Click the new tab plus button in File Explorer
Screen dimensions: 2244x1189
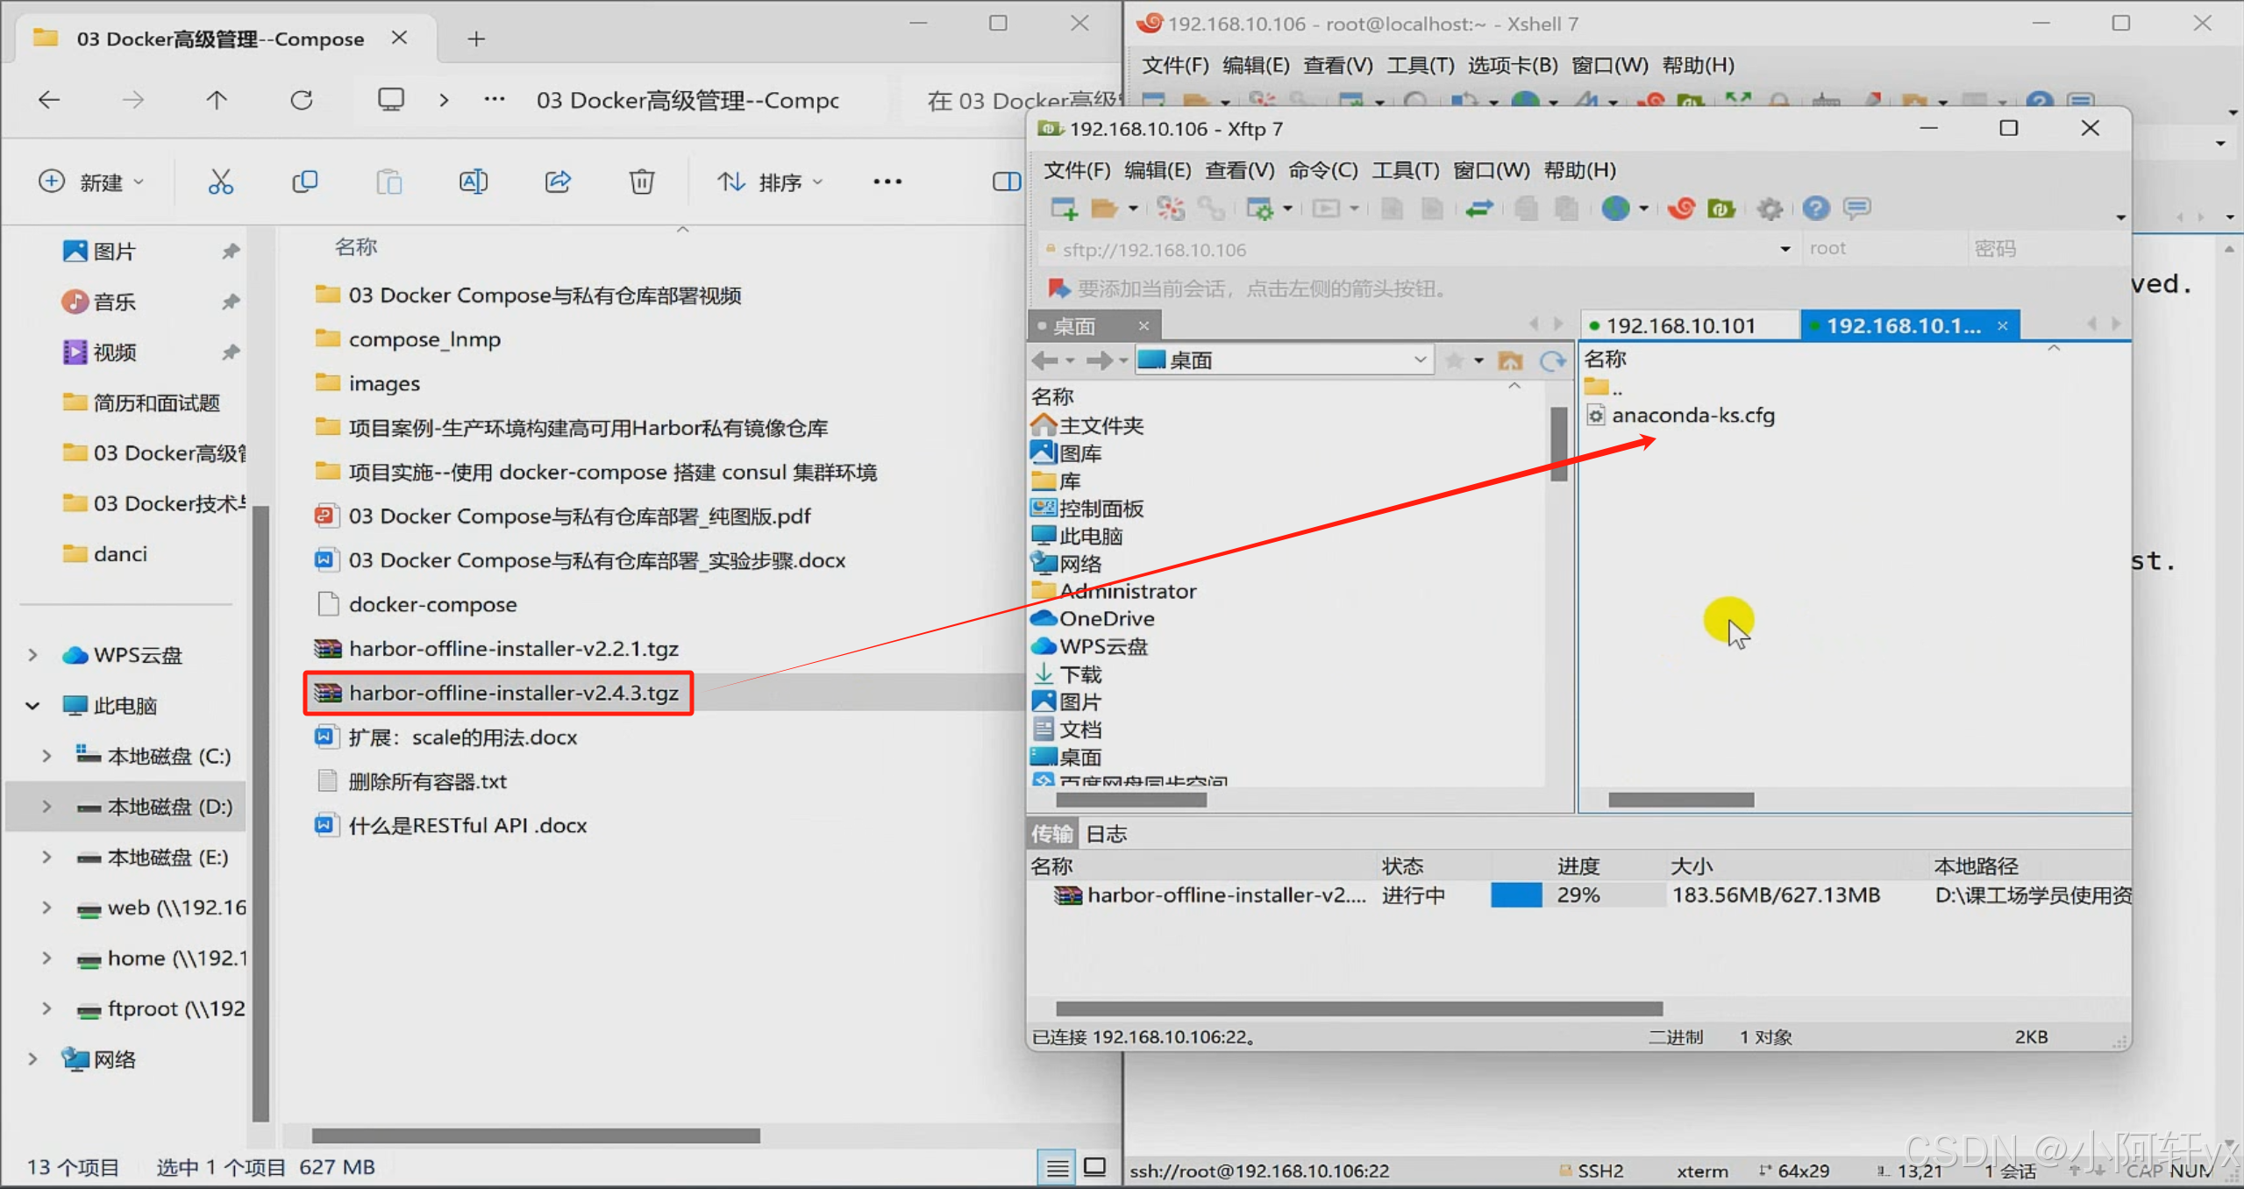(475, 39)
